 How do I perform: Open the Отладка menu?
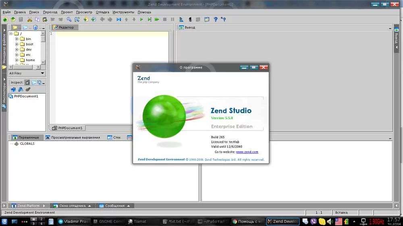102,12
